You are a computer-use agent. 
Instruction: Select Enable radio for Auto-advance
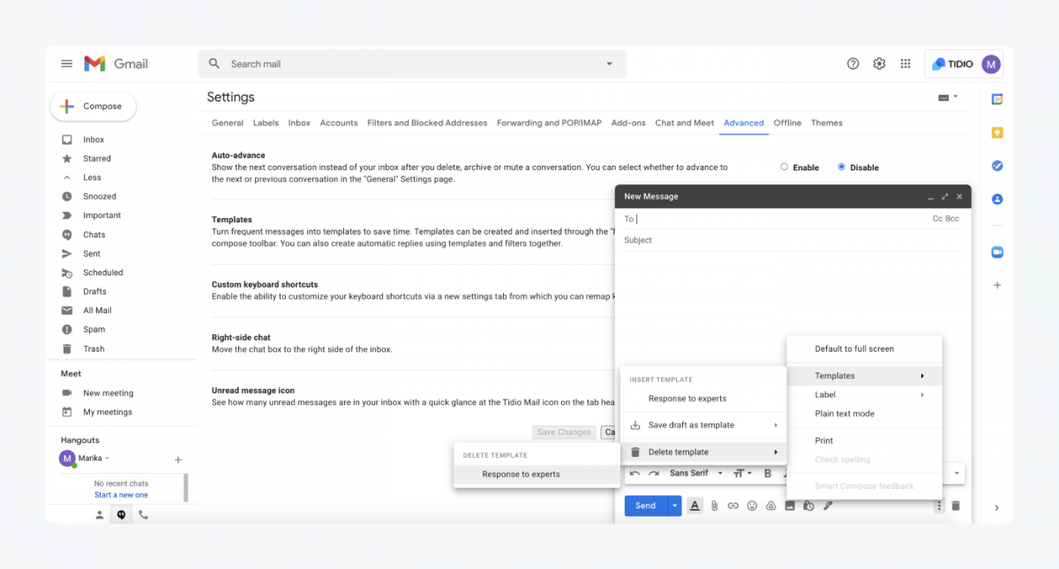pos(784,167)
